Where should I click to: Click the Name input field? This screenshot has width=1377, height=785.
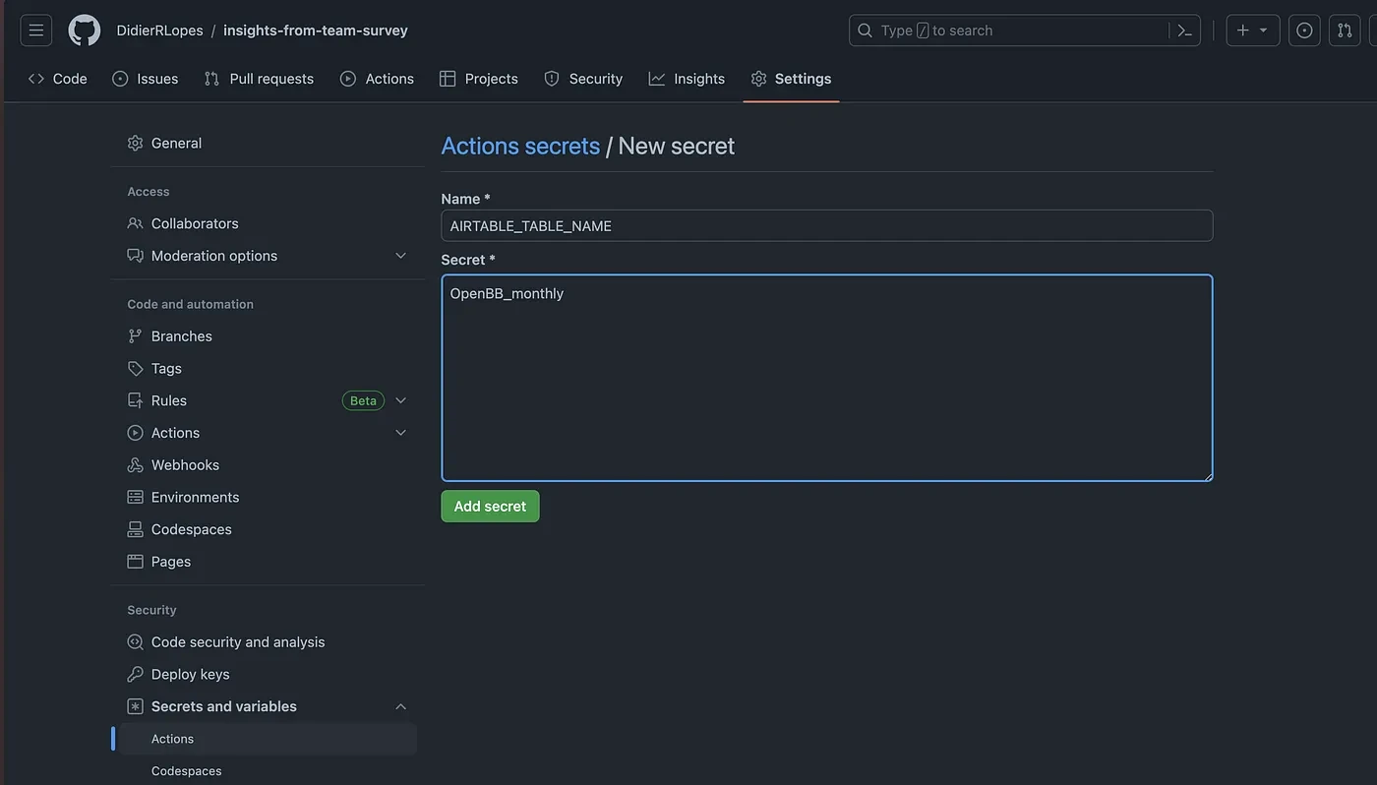(x=826, y=226)
